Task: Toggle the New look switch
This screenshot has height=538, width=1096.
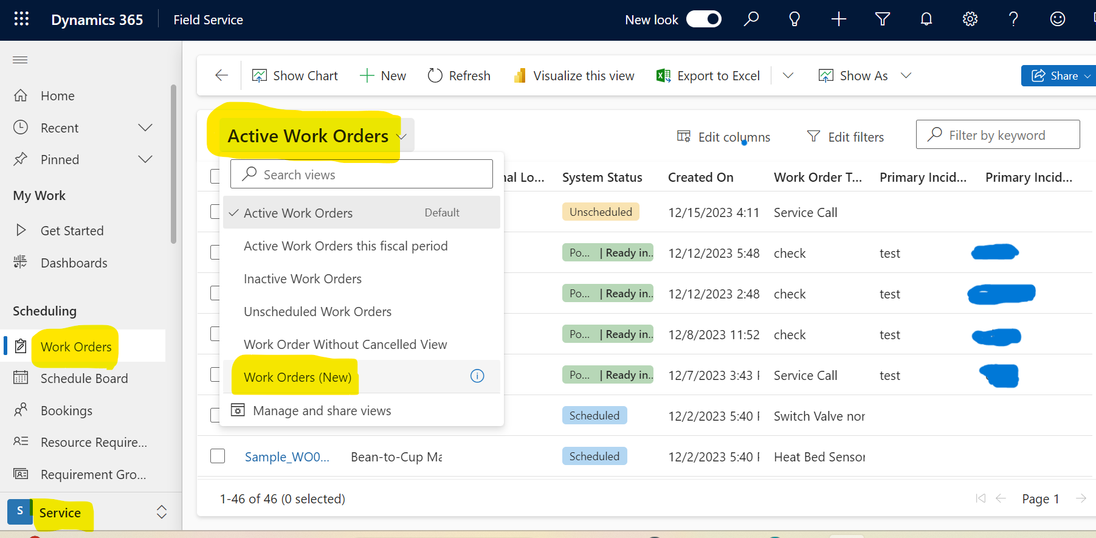Action: [x=704, y=19]
